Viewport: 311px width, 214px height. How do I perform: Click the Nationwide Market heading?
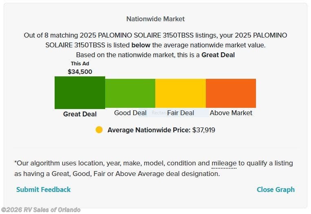(x=155, y=19)
